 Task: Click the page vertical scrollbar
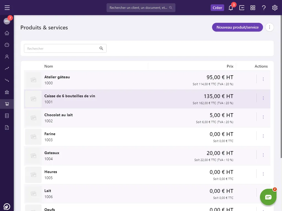point(281,86)
